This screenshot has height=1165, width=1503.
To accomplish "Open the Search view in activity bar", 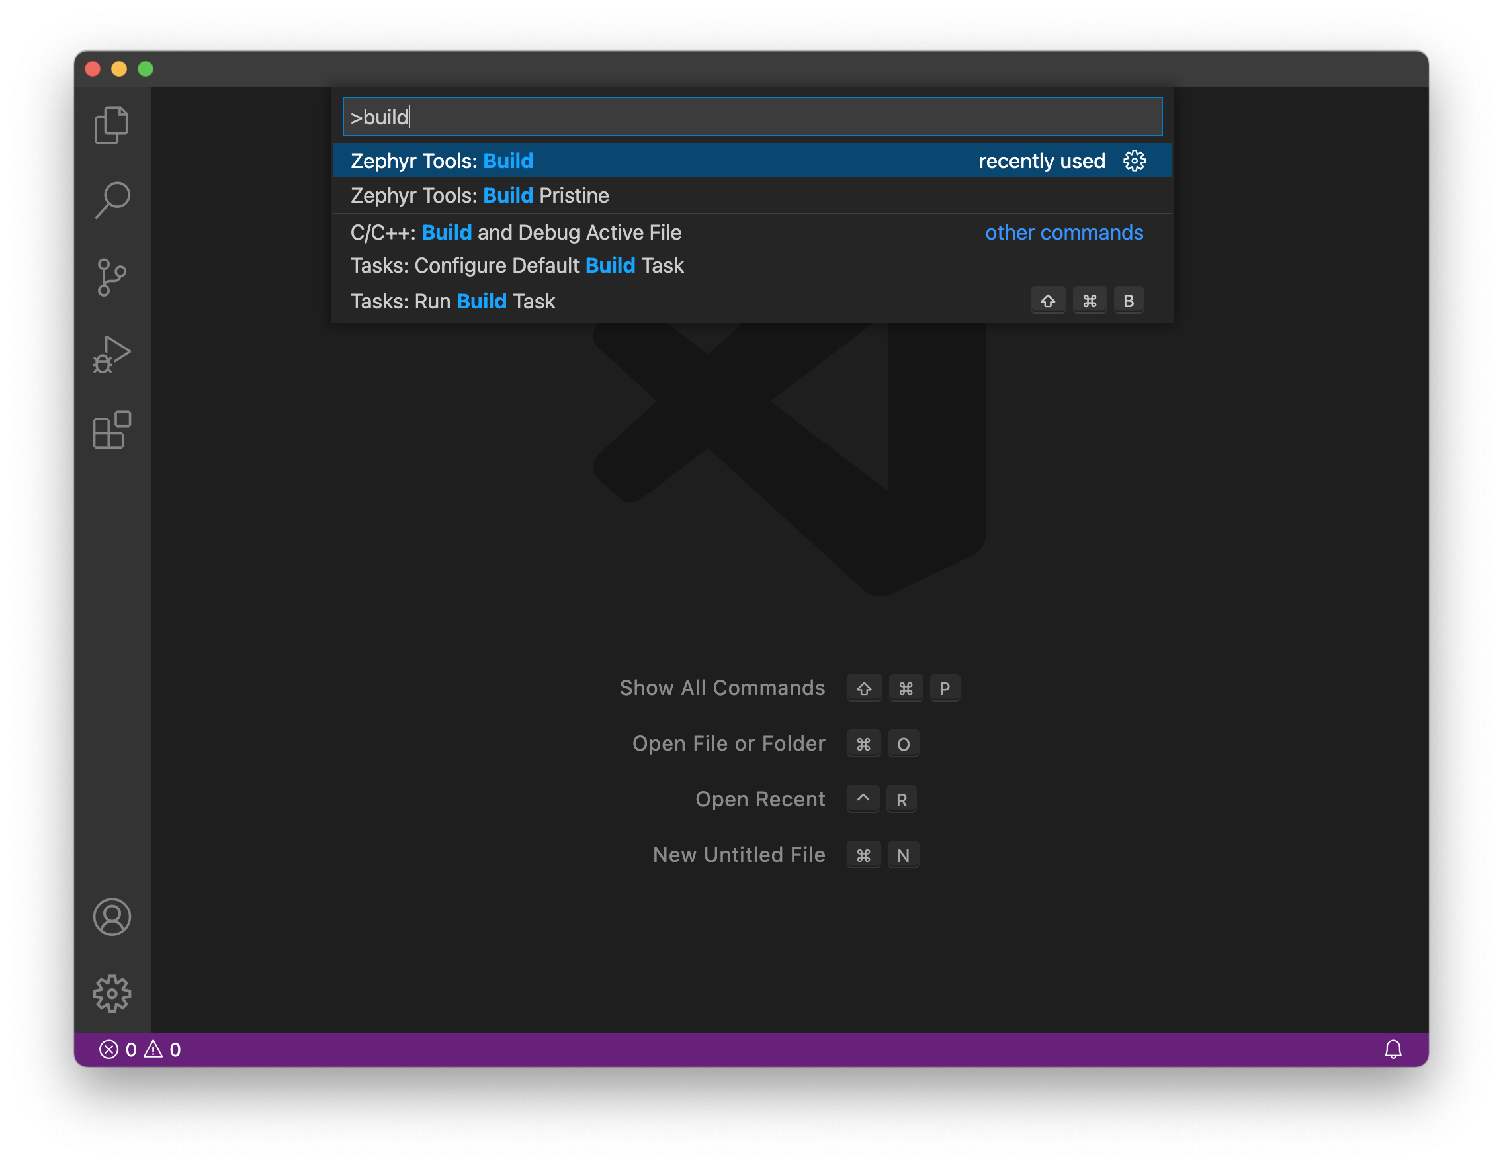I will (x=112, y=201).
